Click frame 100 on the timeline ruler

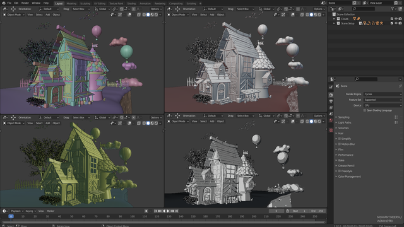pos(133,216)
